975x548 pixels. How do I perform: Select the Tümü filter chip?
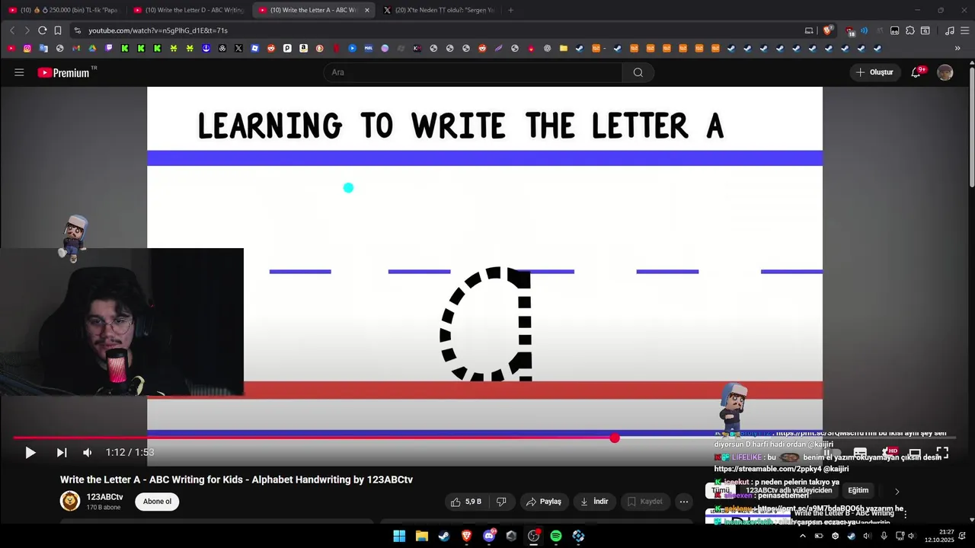[x=720, y=491]
